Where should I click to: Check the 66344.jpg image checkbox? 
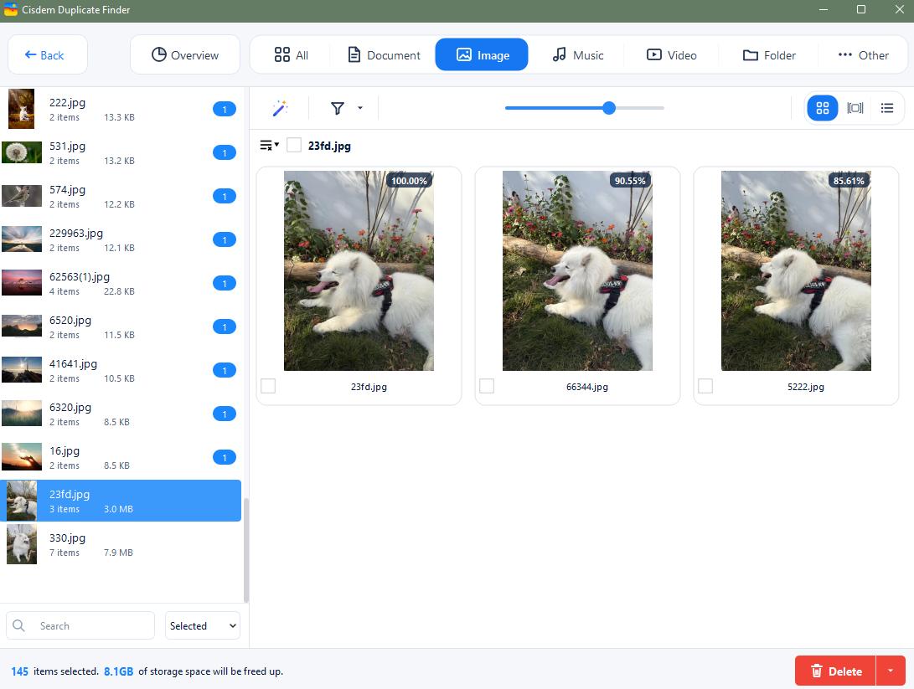(x=487, y=386)
